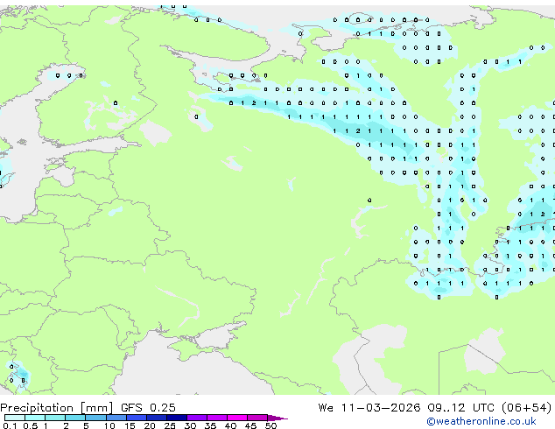The width and height of the screenshot is (555, 429).
Task: Click the "50" legend scale label
Action: tap(271, 425)
